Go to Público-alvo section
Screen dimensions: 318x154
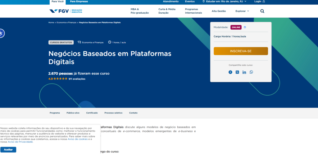point(73,113)
